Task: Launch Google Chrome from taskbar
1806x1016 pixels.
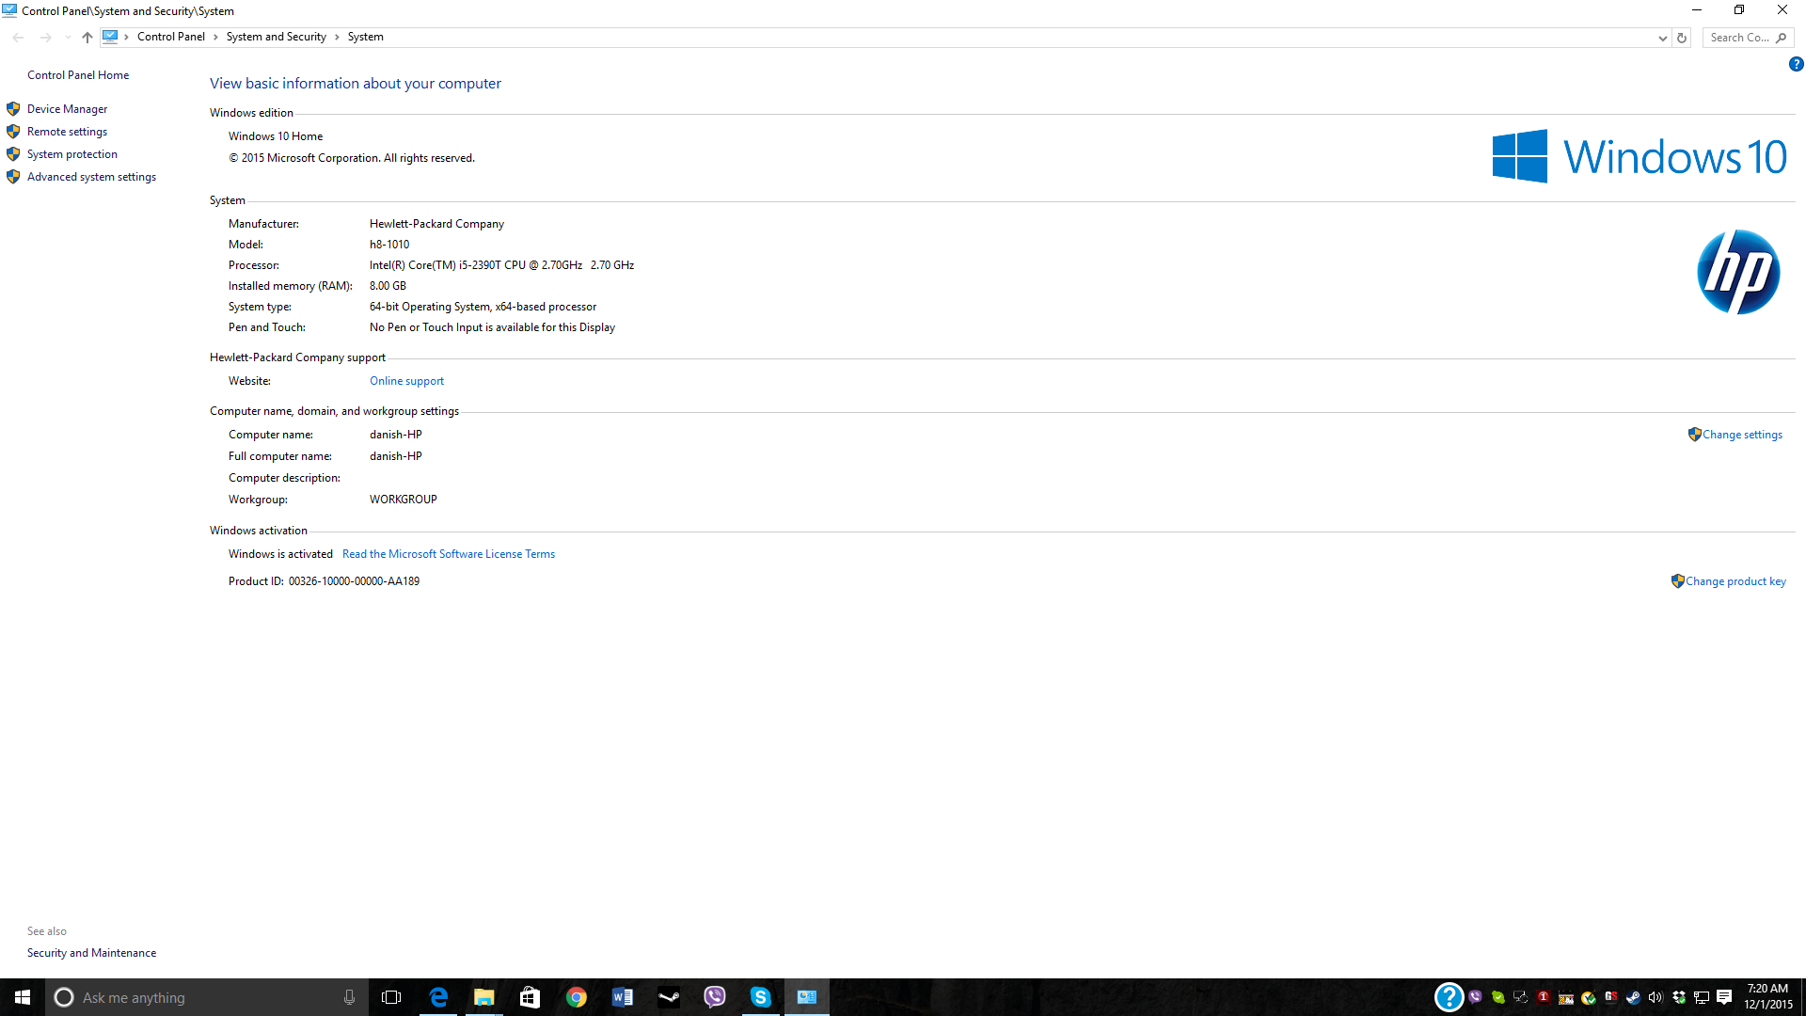Action: 577,997
